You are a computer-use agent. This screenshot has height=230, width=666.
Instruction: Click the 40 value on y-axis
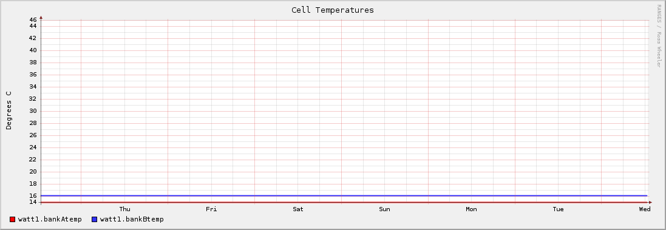[x=33, y=50]
